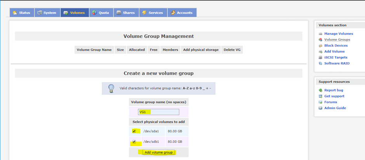The width and height of the screenshot is (365, 160).
Task: Click the Shares tab drive icon
Action: click(x=119, y=13)
